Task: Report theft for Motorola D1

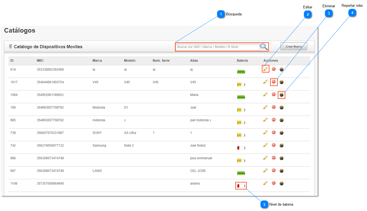Action: tap(282, 107)
